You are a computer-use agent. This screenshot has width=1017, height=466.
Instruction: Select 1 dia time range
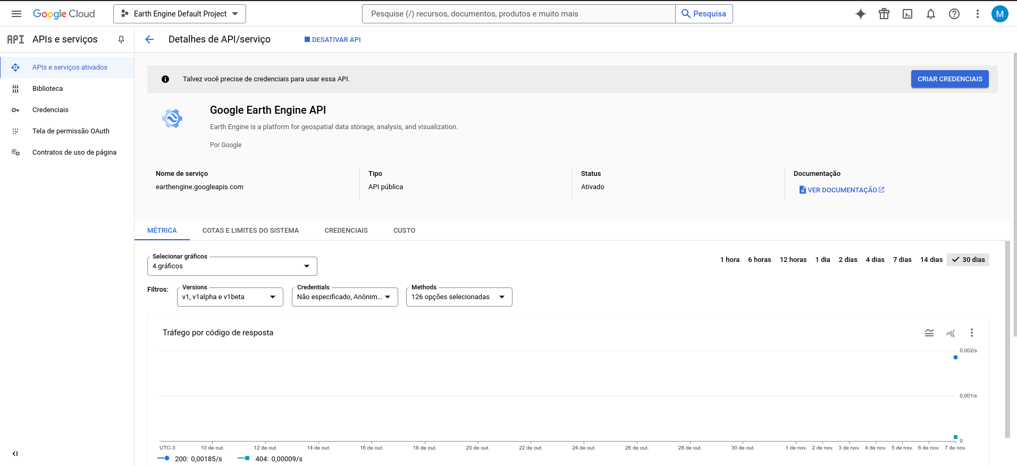tap(823, 260)
